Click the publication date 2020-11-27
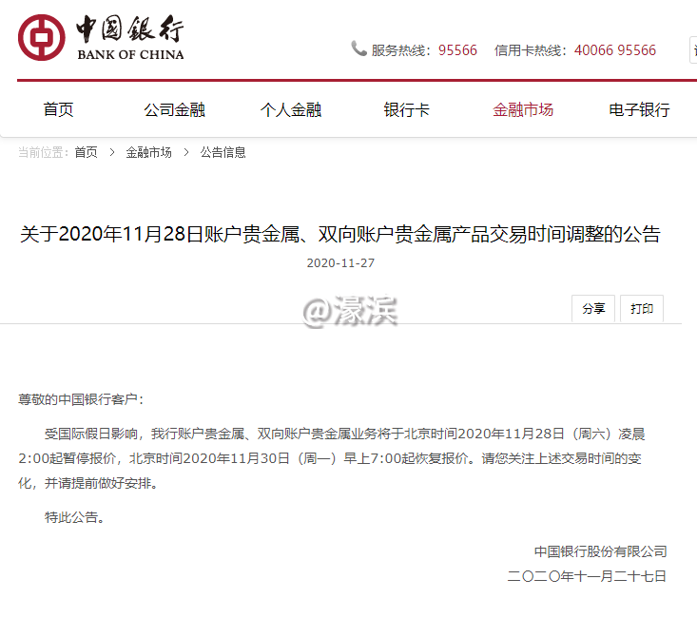The height and width of the screenshot is (618, 697). point(340,262)
